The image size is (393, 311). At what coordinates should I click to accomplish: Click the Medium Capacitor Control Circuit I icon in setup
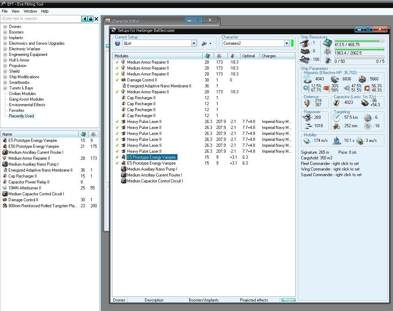pos(124,181)
